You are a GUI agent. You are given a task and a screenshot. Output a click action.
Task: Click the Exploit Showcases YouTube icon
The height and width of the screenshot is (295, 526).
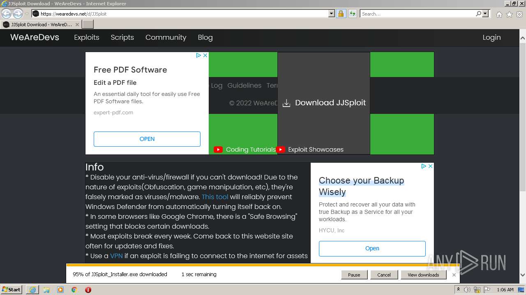(281, 150)
